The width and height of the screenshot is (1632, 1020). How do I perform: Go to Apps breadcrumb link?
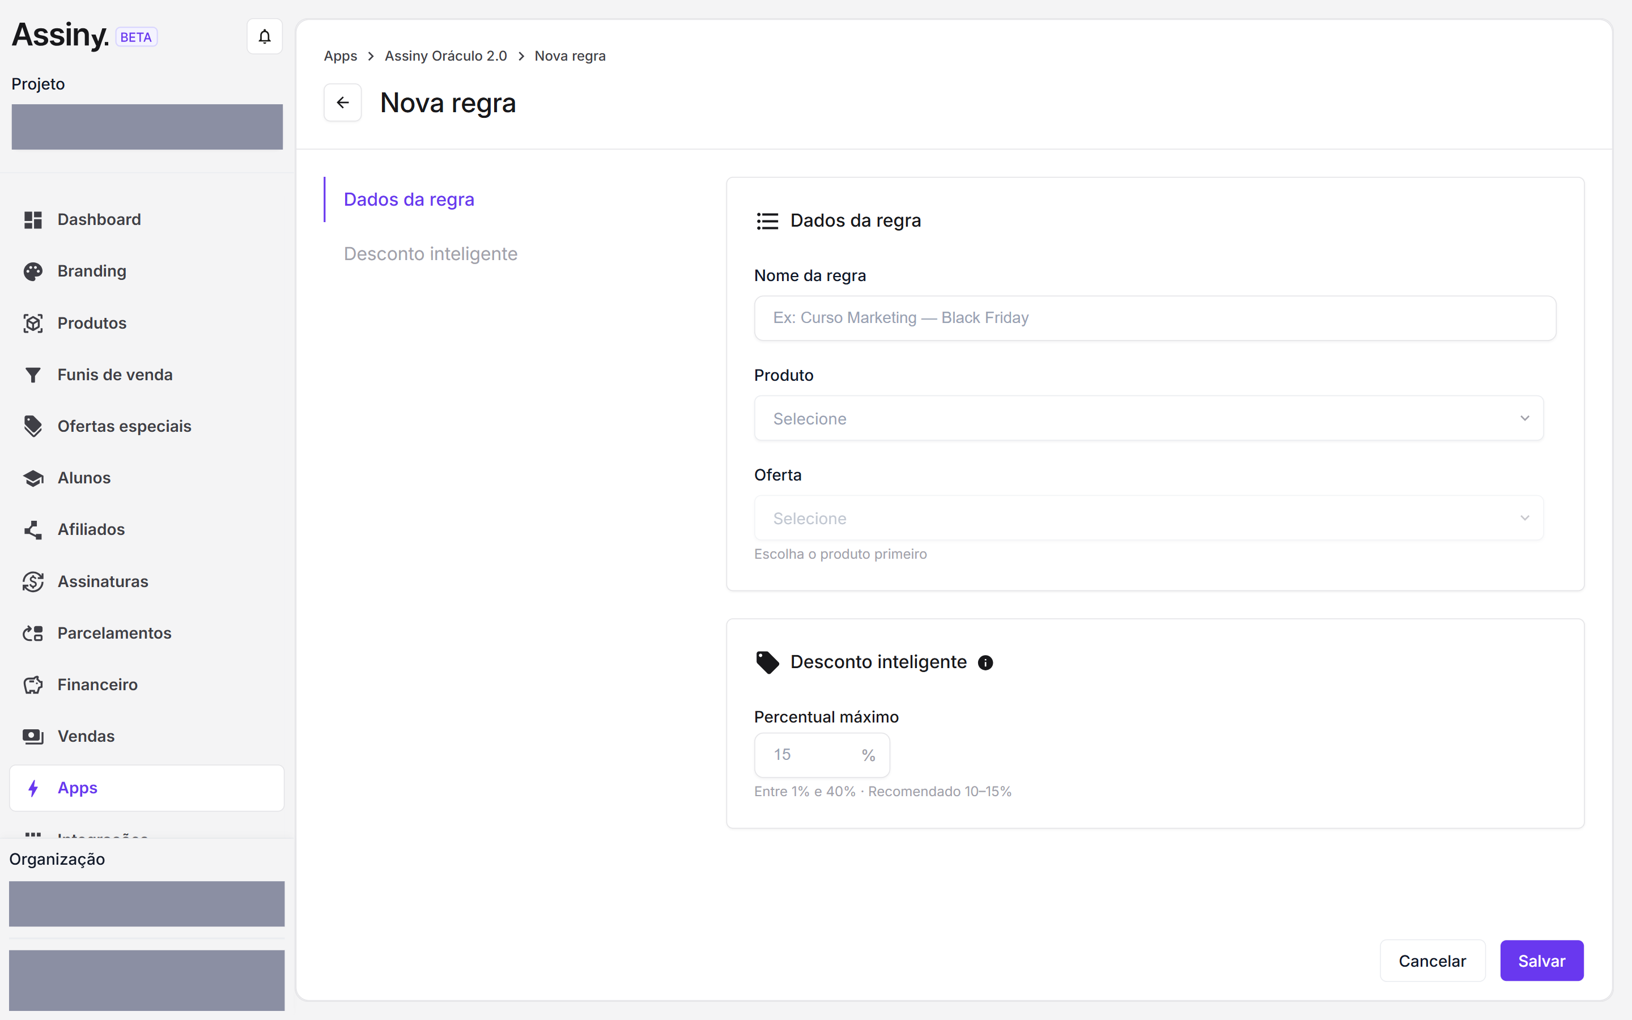pyautogui.click(x=341, y=56)
